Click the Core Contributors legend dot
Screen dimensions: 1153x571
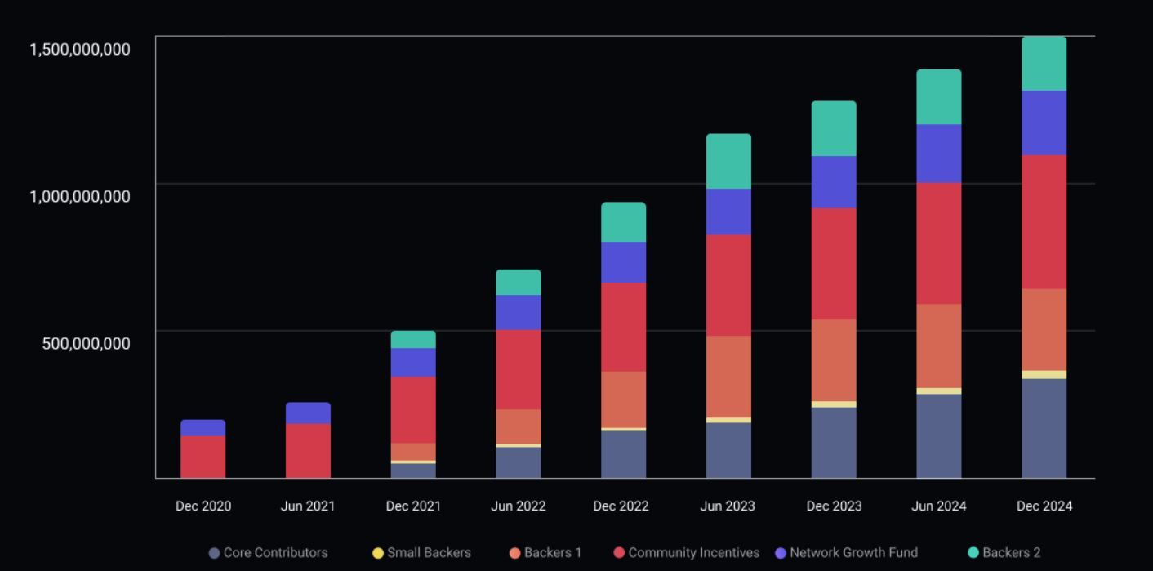(214, 553)
